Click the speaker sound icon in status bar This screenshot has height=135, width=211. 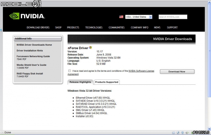pos(187,133)
